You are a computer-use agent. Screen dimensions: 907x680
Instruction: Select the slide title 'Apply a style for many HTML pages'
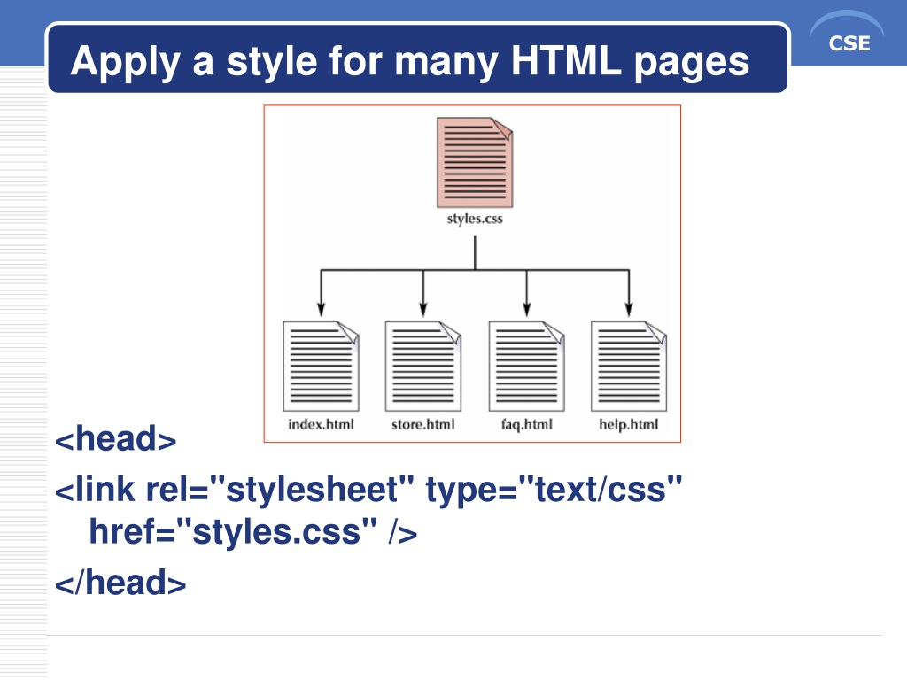coord(409,61)
